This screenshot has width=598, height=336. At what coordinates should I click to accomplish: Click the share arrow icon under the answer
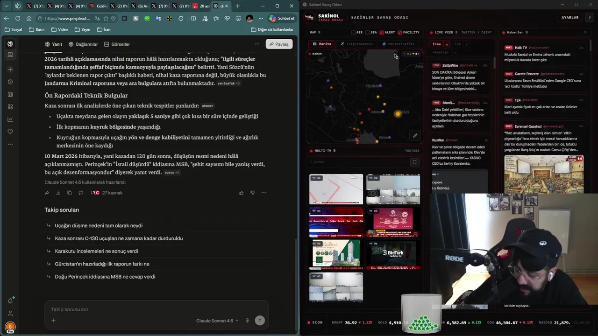click(x=47, y=193)
